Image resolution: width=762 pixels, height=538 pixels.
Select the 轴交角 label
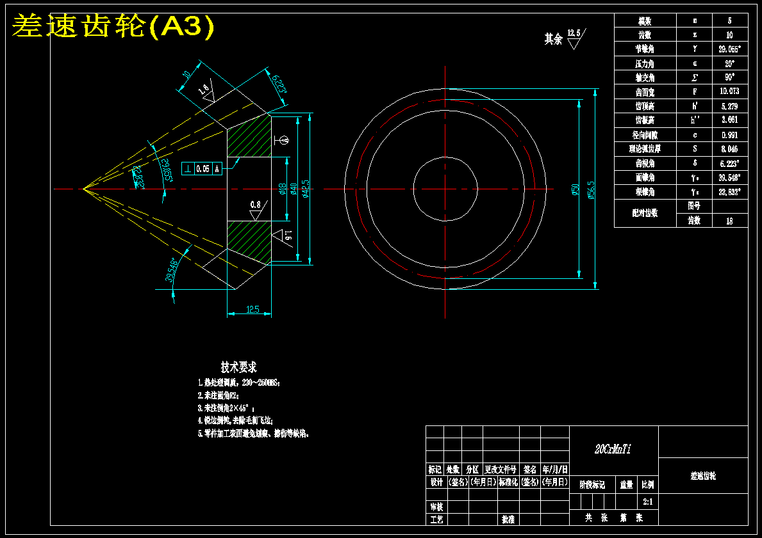point(645,77)
